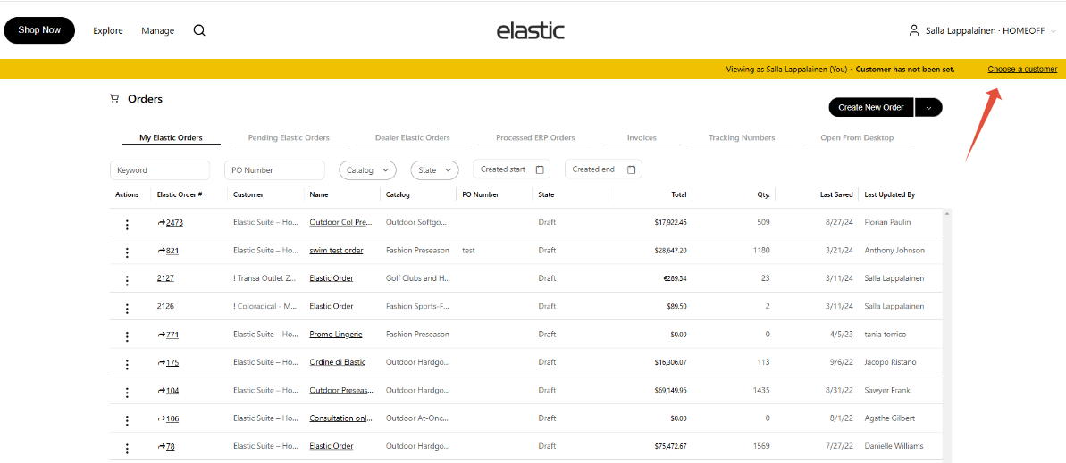Expand the Create New Order dropdown arrow
1066x463 pixels.
point(928,107)
